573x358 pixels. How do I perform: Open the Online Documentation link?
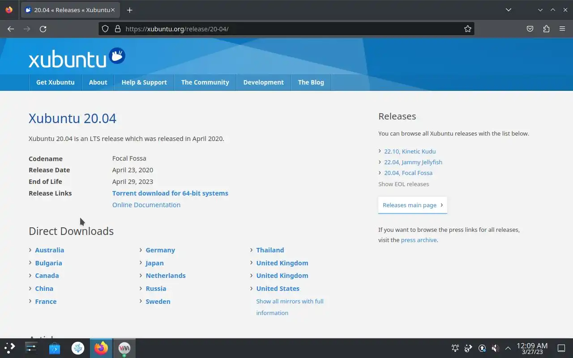146,205
